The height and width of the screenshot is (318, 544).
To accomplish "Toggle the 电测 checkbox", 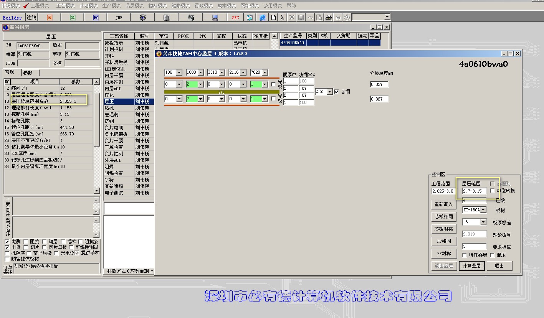I will click(7, 242).
